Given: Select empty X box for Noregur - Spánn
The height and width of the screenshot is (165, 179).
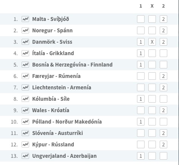Looking at the screenshot, I should click(x=152, y=30).
